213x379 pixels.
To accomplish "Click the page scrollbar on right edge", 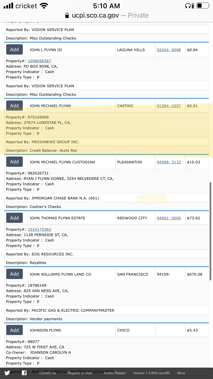I will (210, 231).
